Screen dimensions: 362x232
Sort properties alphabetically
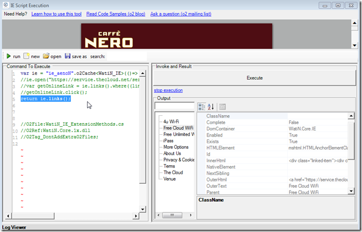pos(211,107)
